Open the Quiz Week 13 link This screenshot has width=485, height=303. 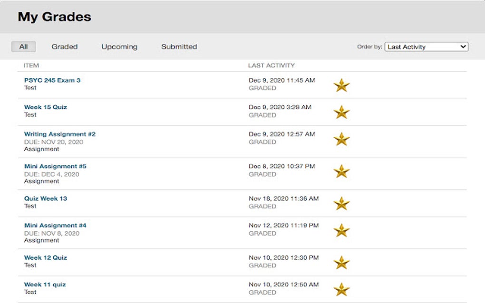point(46,199)
